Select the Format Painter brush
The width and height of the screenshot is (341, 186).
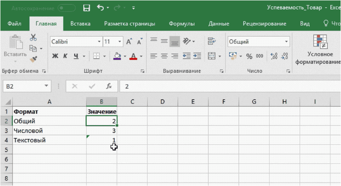coord(34,59)
